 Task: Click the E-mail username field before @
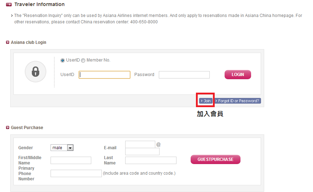pos(140,144)
